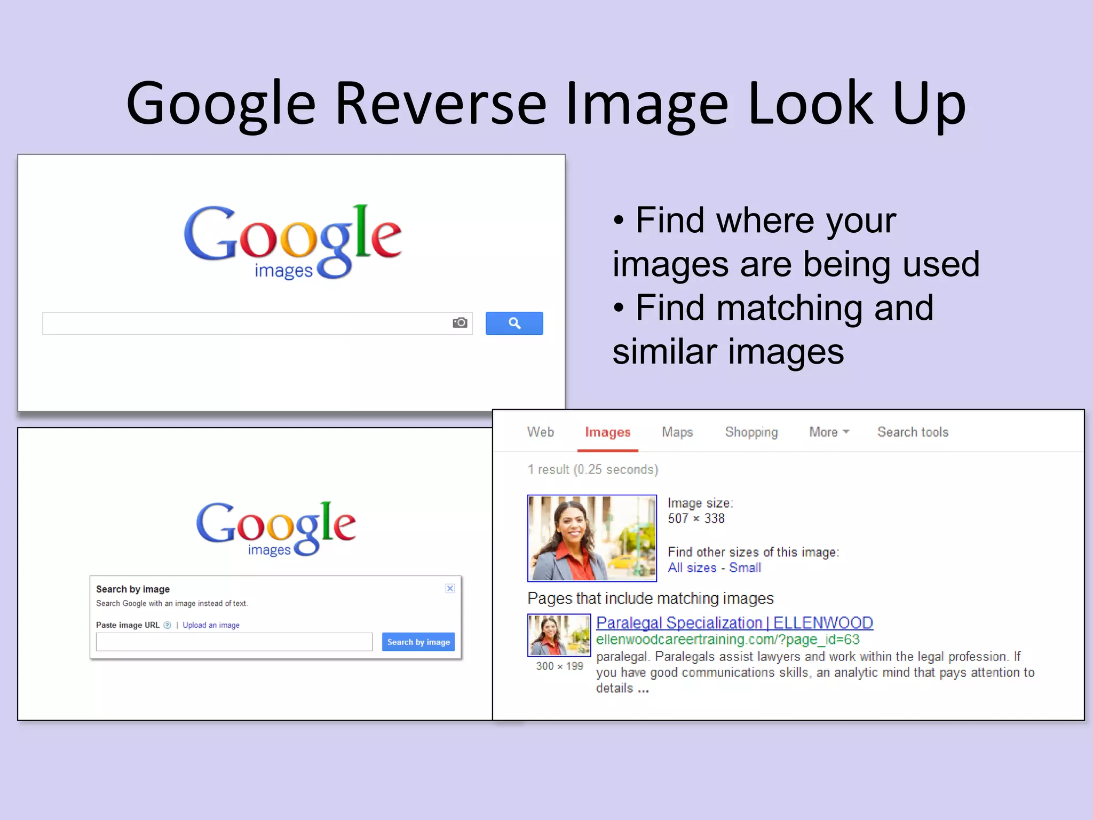1093x820 pixels.
Task: Click the paralegal result description snippet
Action: (815, 672)
